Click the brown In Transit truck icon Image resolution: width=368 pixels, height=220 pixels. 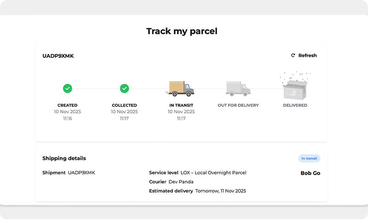tap(180, 89)
